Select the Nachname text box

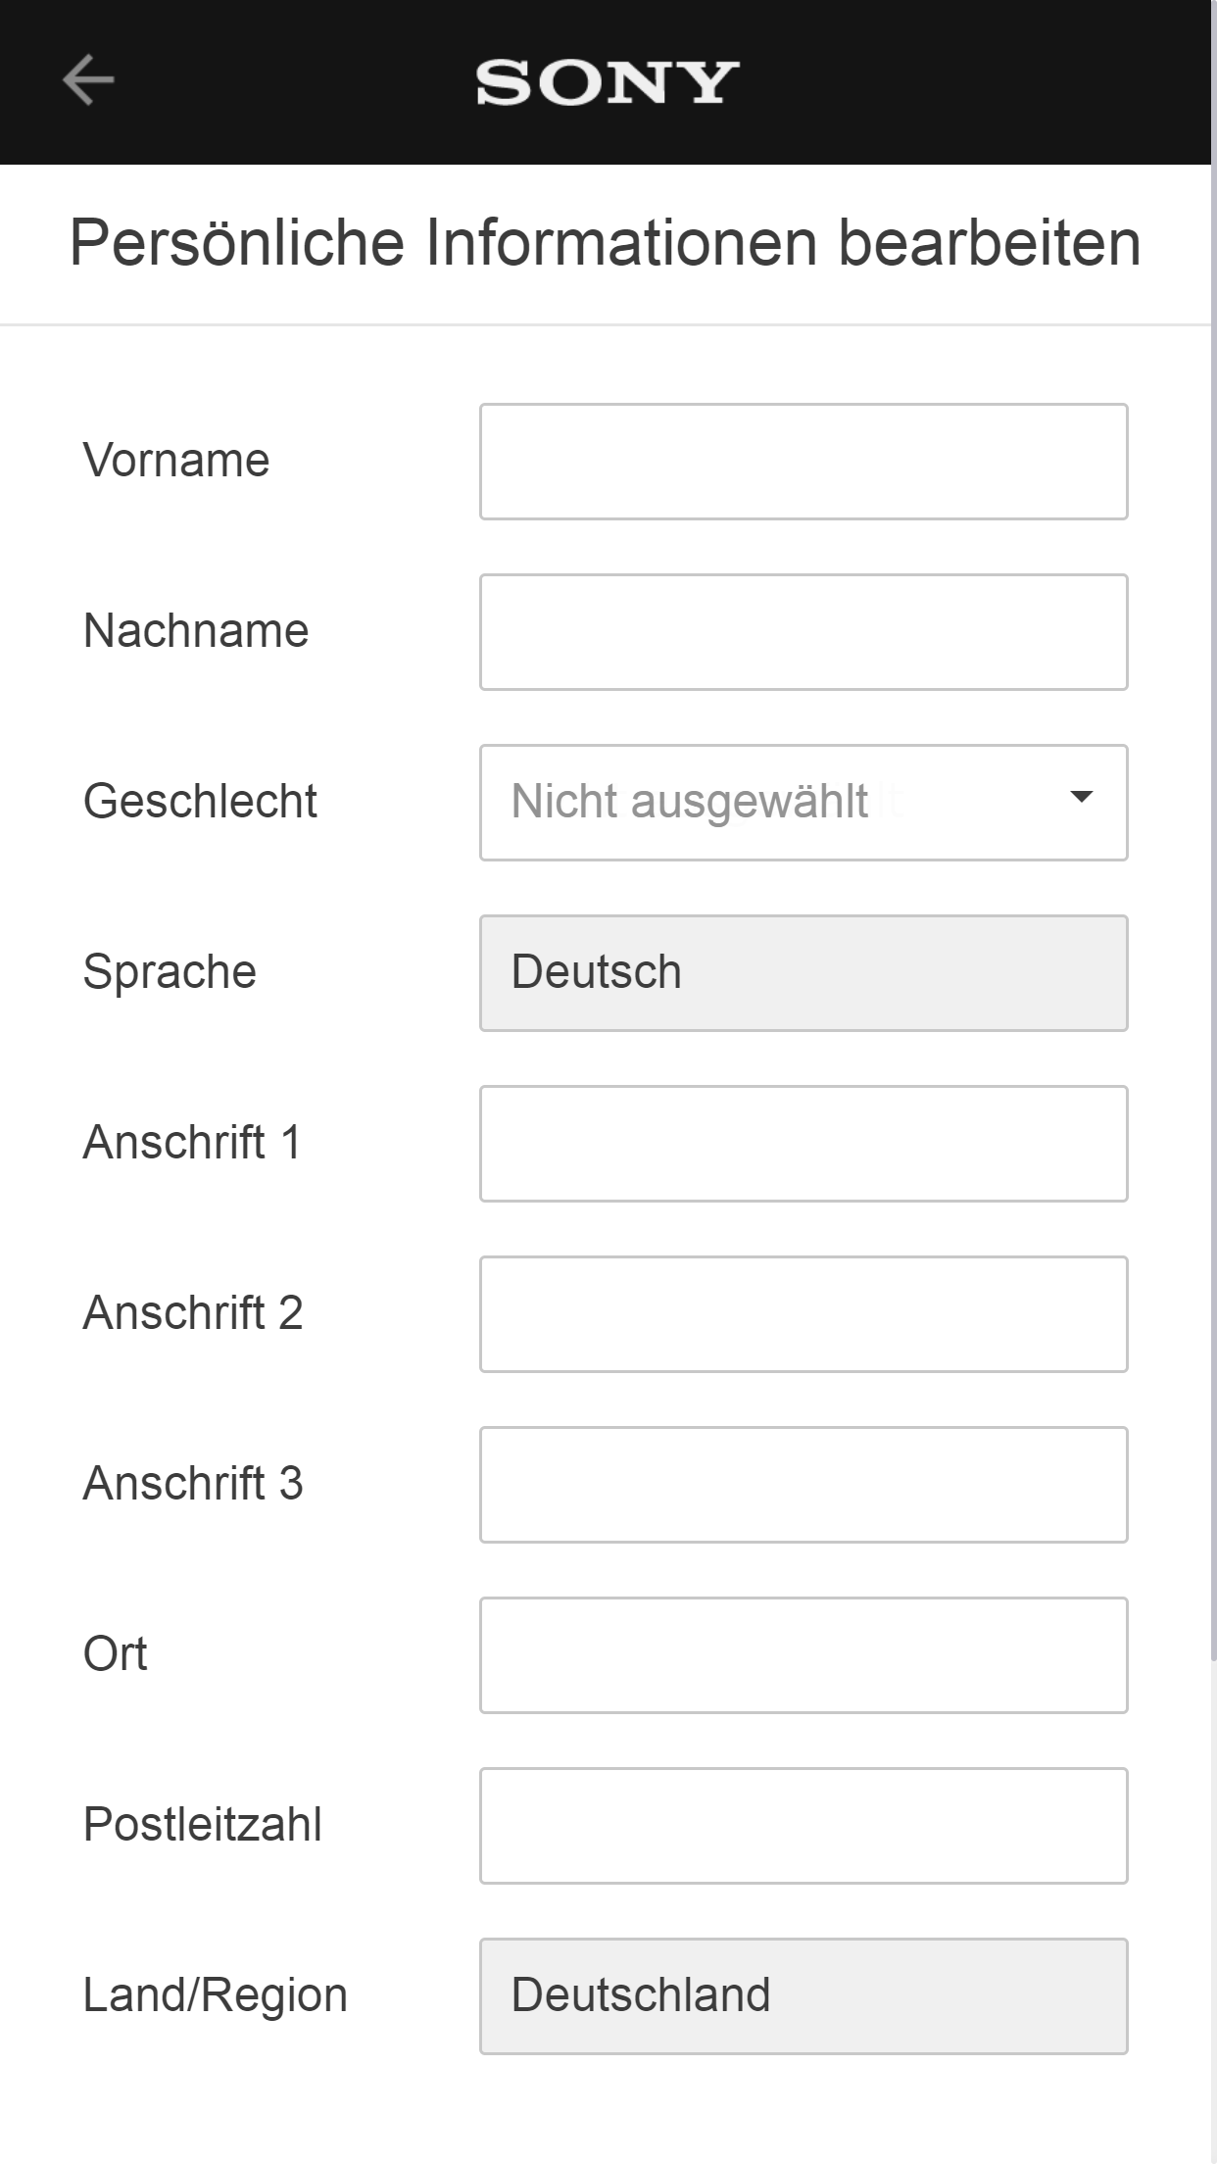click(x=803, y=630)
